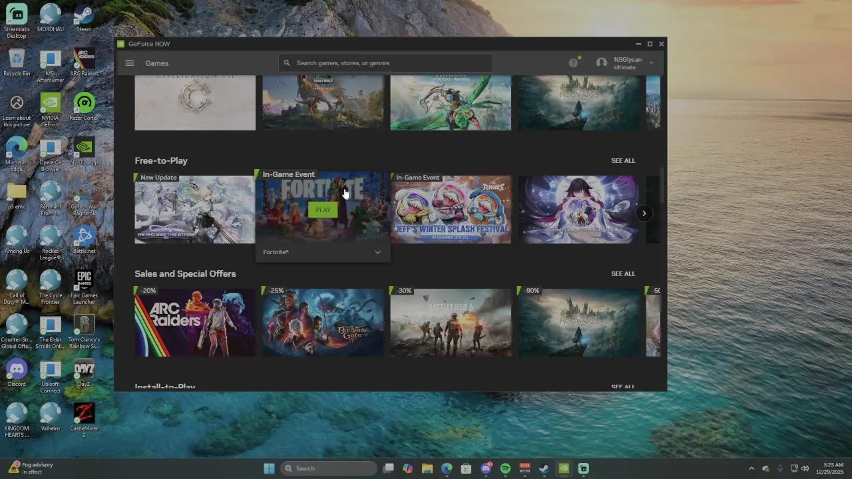Launch MSI Afterburner shortcut
This screenshot has width=852, height=479.
pyautogui.click(x=51, y=65)
